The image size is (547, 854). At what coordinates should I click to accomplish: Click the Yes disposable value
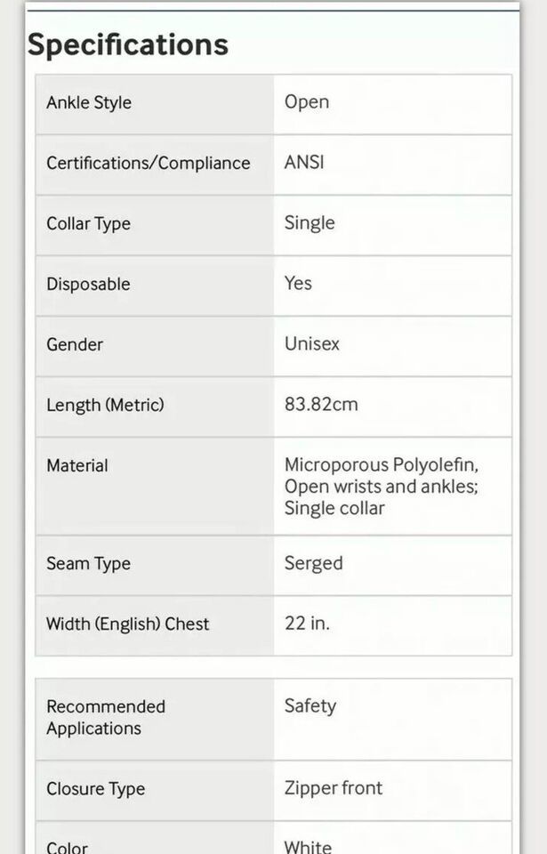pyautogui.click(x=298, y=283)
